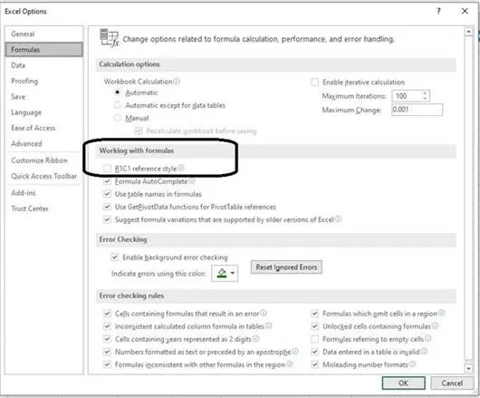Toggle Use GetPivotData functions checkbox

pos(107,207)
